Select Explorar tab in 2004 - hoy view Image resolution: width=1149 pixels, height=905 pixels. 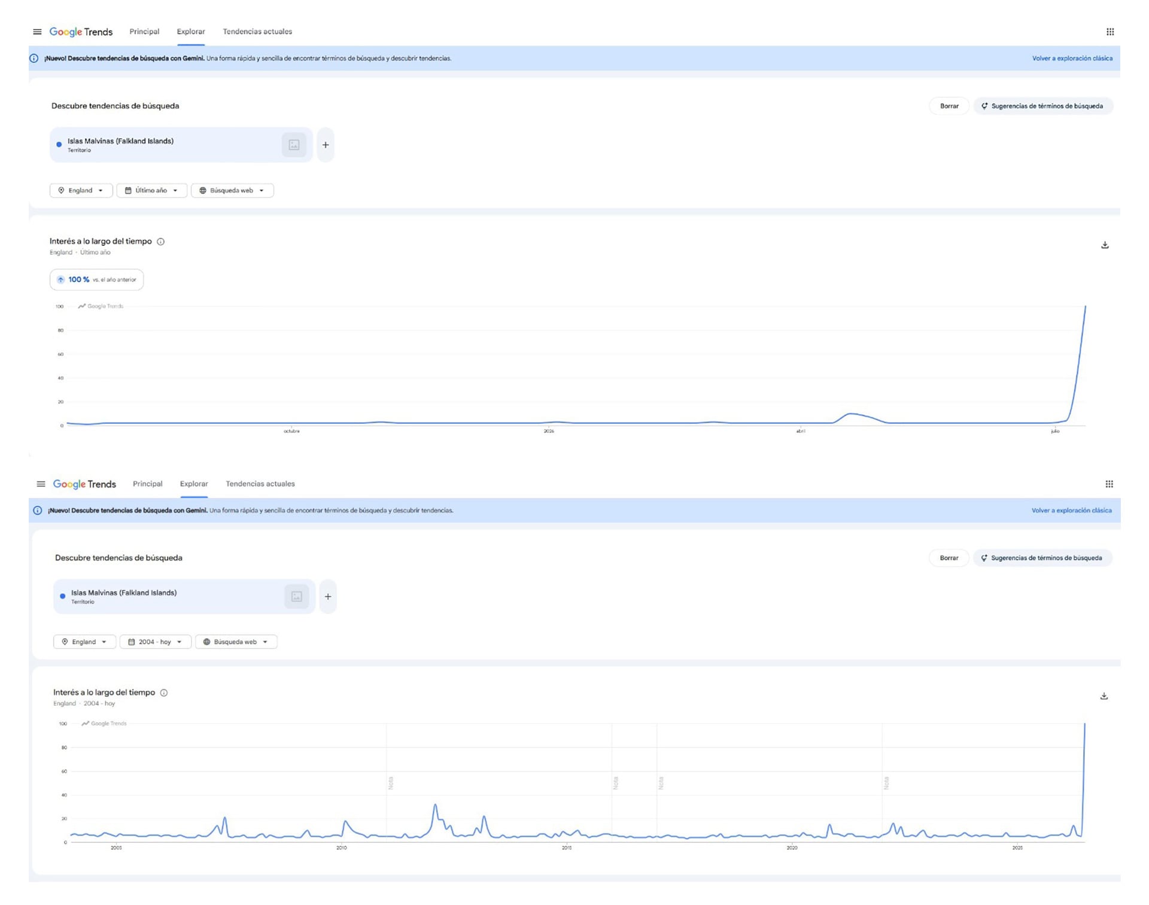coord(194,484)
